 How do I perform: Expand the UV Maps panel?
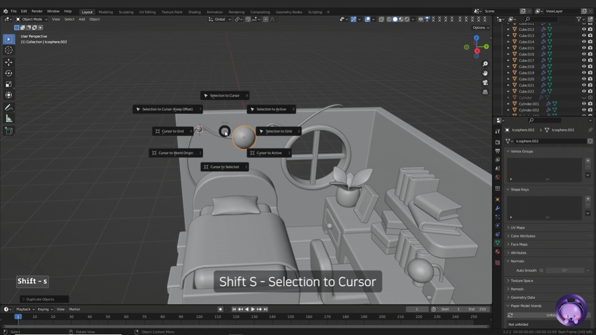(x=508, y=227)
